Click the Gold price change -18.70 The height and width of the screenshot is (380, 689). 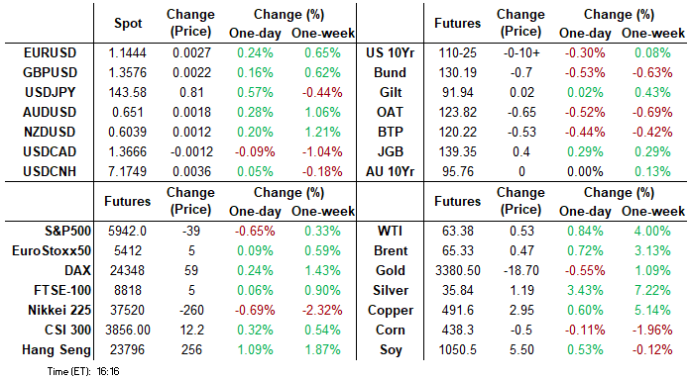[x=521, y=271]
